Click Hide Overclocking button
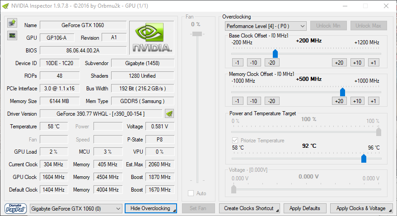This screenshot has width=397, height=216. click(x=151, y=208)
